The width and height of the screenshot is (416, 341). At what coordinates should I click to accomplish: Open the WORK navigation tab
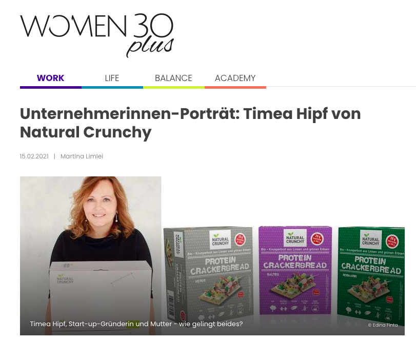(50, 78)
